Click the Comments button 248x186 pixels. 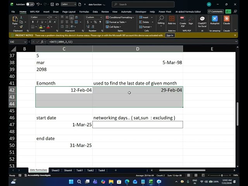215,12
